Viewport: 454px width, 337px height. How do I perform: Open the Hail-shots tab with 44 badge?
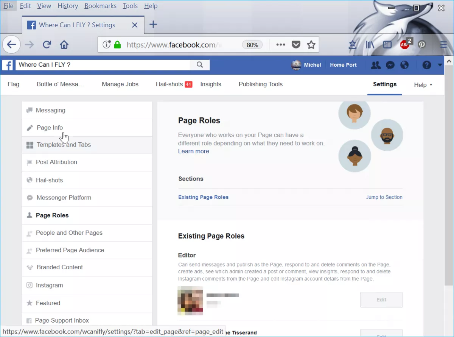click(174, 84)
